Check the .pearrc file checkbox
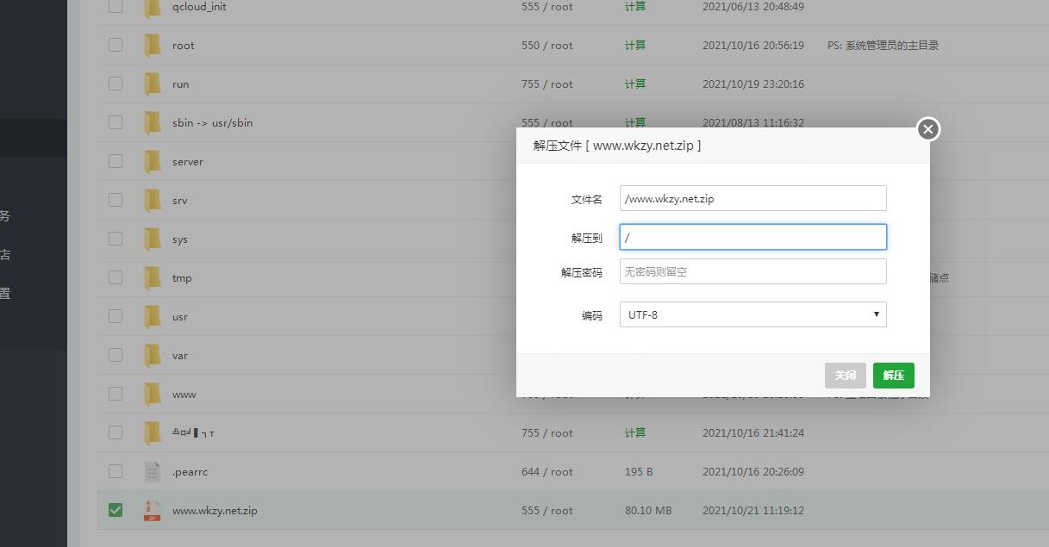The image size is (1049, 547). pyautogui.click(x=116, y=471)
